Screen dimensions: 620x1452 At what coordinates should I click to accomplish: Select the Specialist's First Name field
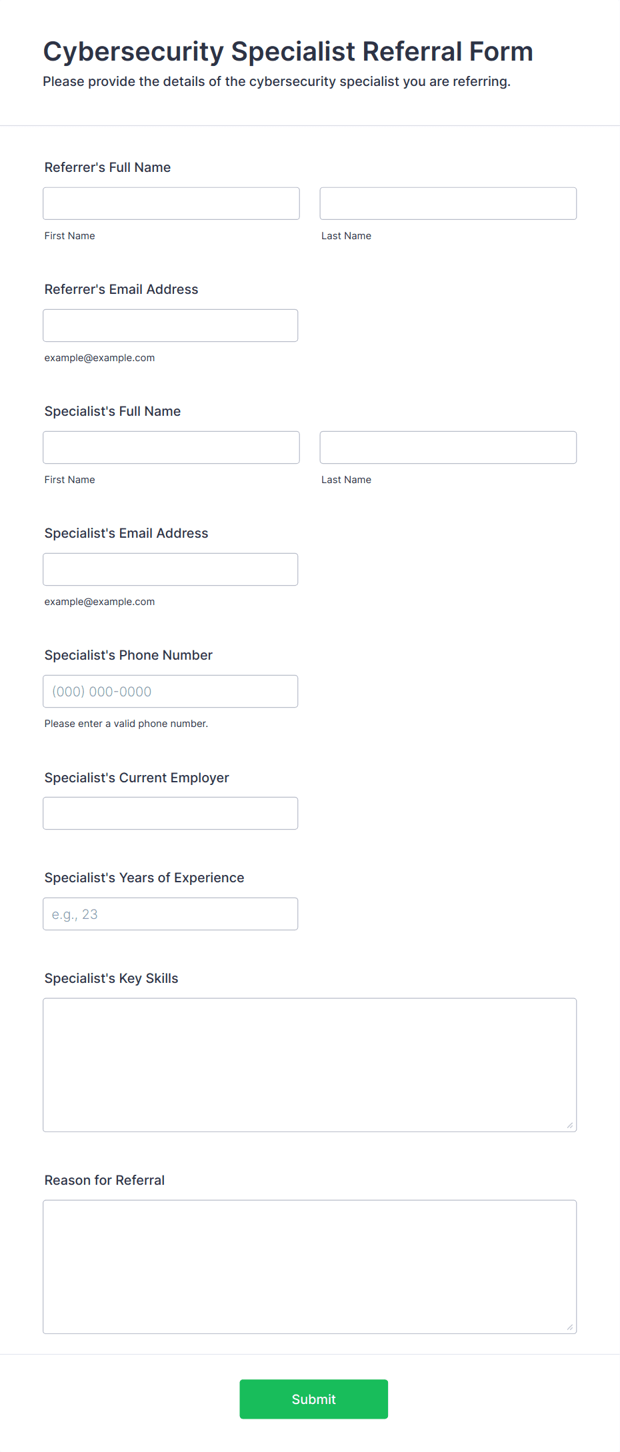[x=171, y=447]
